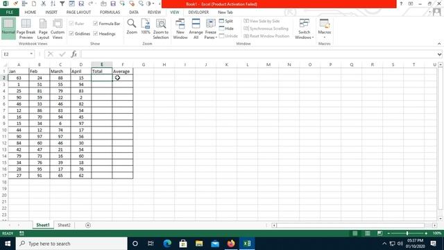444x250 pixels.
Task: Select column E header
Action: (x=102, y=65)
